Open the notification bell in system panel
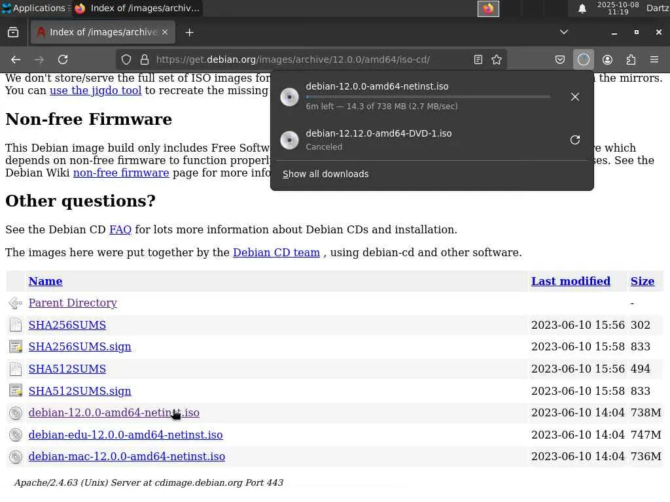Image resolution: width=670 pixels, height=502 pixels. 582,8
